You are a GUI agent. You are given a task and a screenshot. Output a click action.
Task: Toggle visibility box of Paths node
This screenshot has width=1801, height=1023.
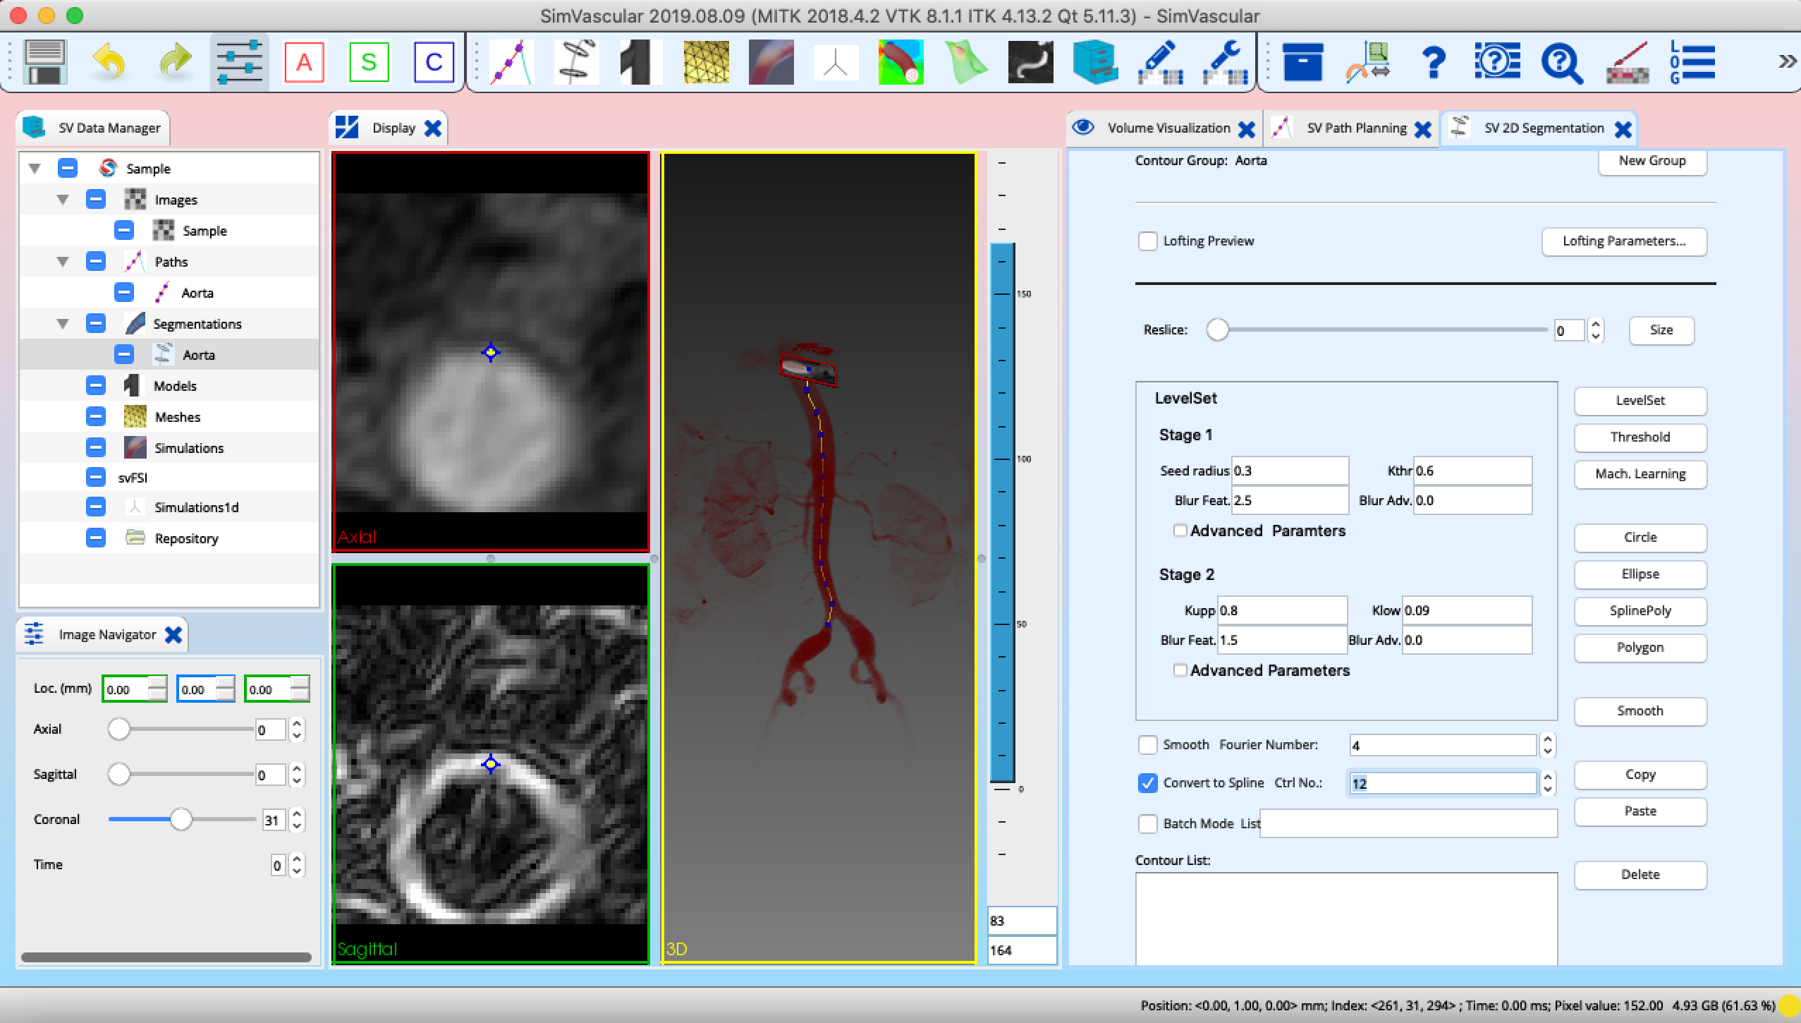pos(96,262)
